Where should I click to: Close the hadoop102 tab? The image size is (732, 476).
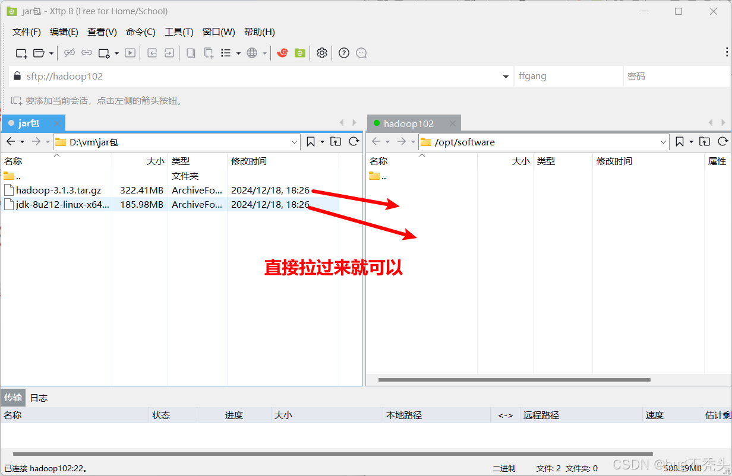453,123
